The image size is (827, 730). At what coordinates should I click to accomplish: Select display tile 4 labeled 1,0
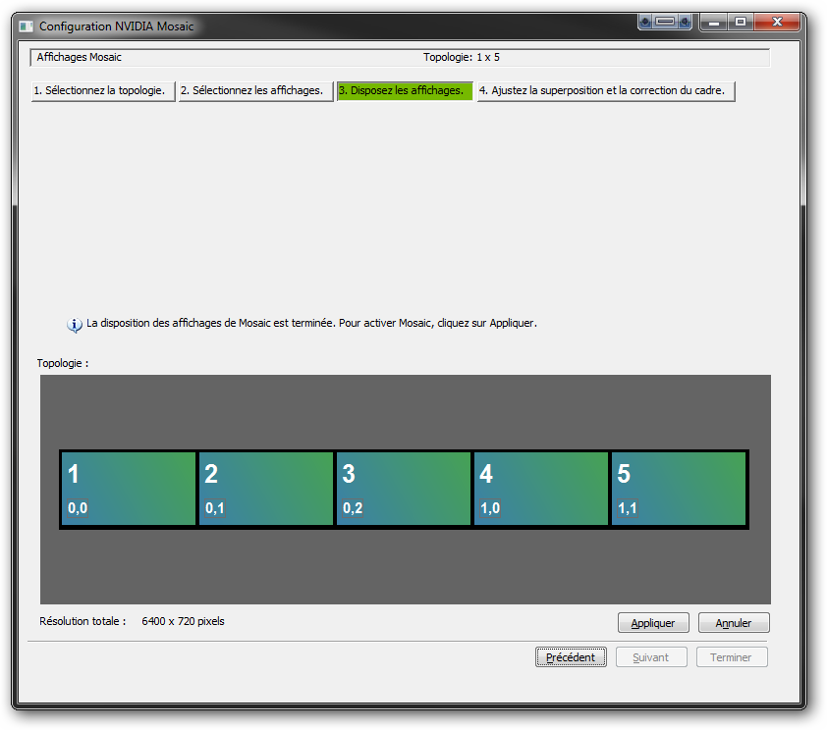click(541, 490)
